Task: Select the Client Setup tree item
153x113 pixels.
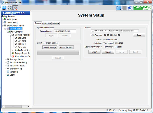Action: coord(12,22)
